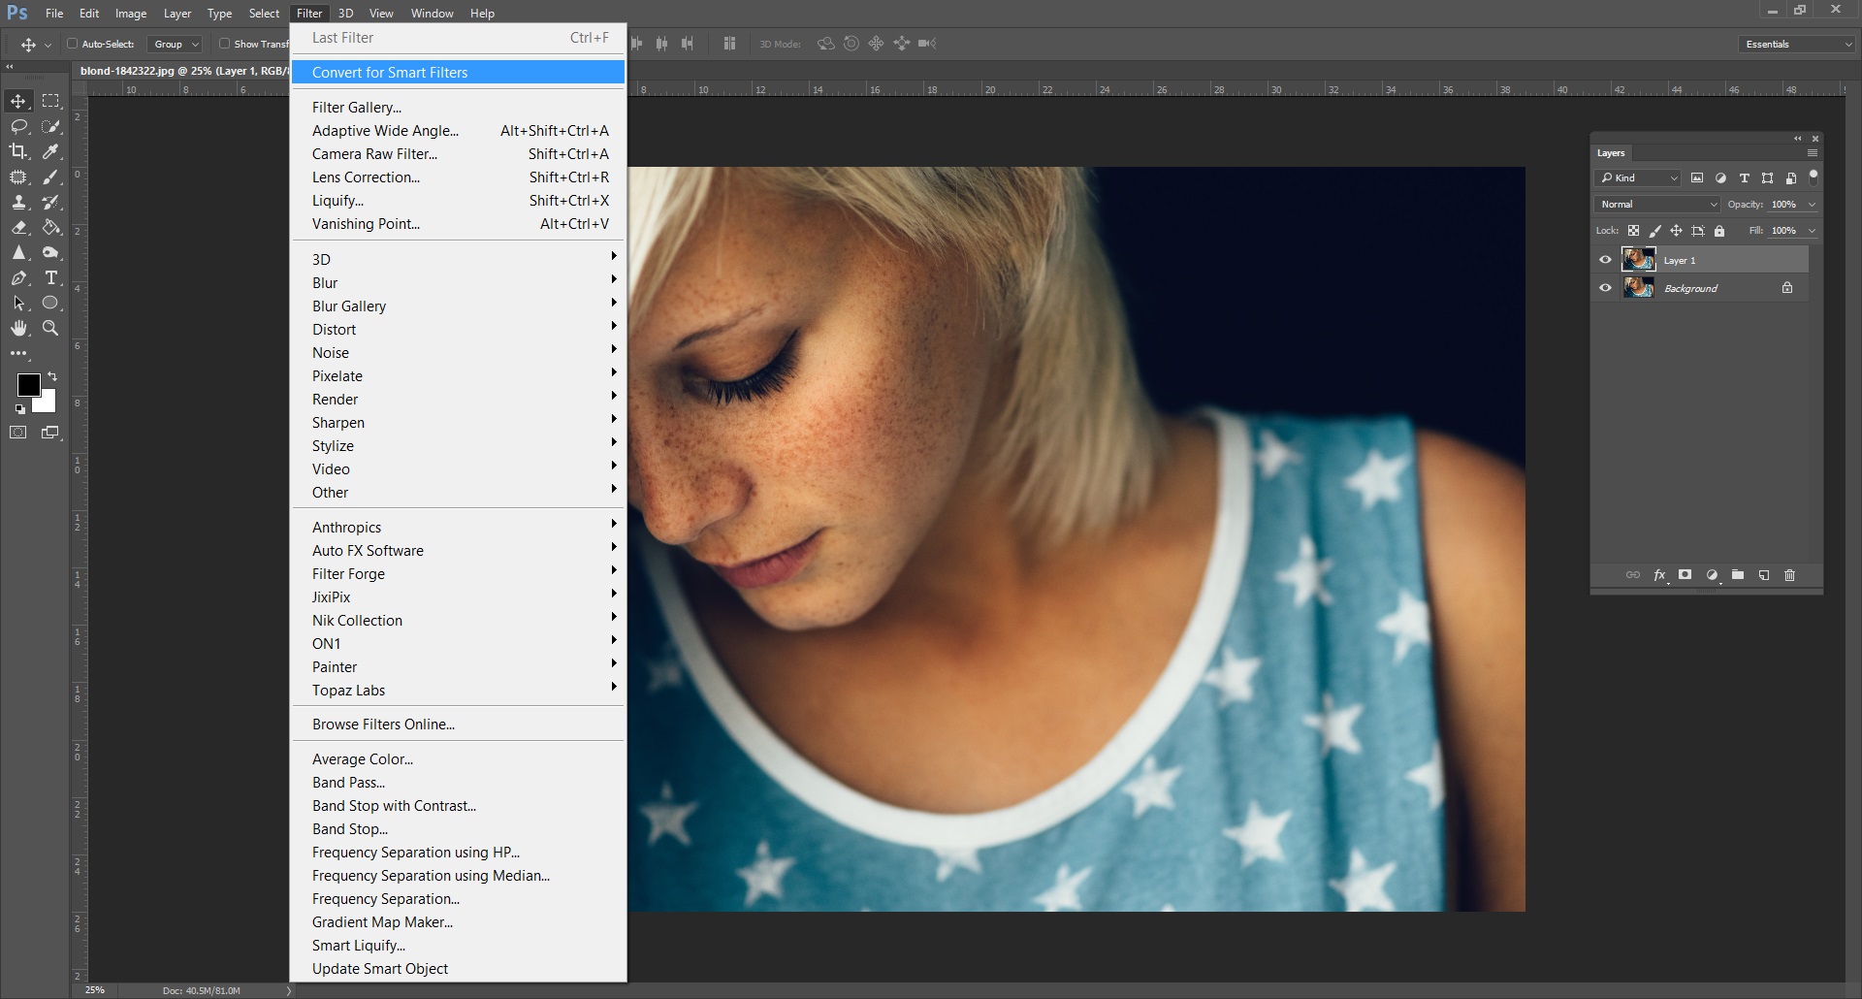
Task: Click Browse Filters Online
Action: [383, 725]
